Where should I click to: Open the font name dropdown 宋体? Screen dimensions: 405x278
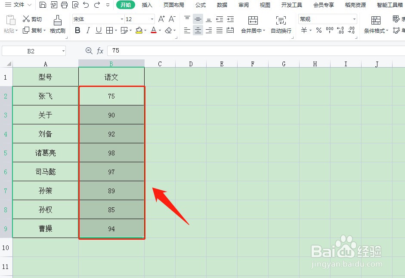(122, 19)
